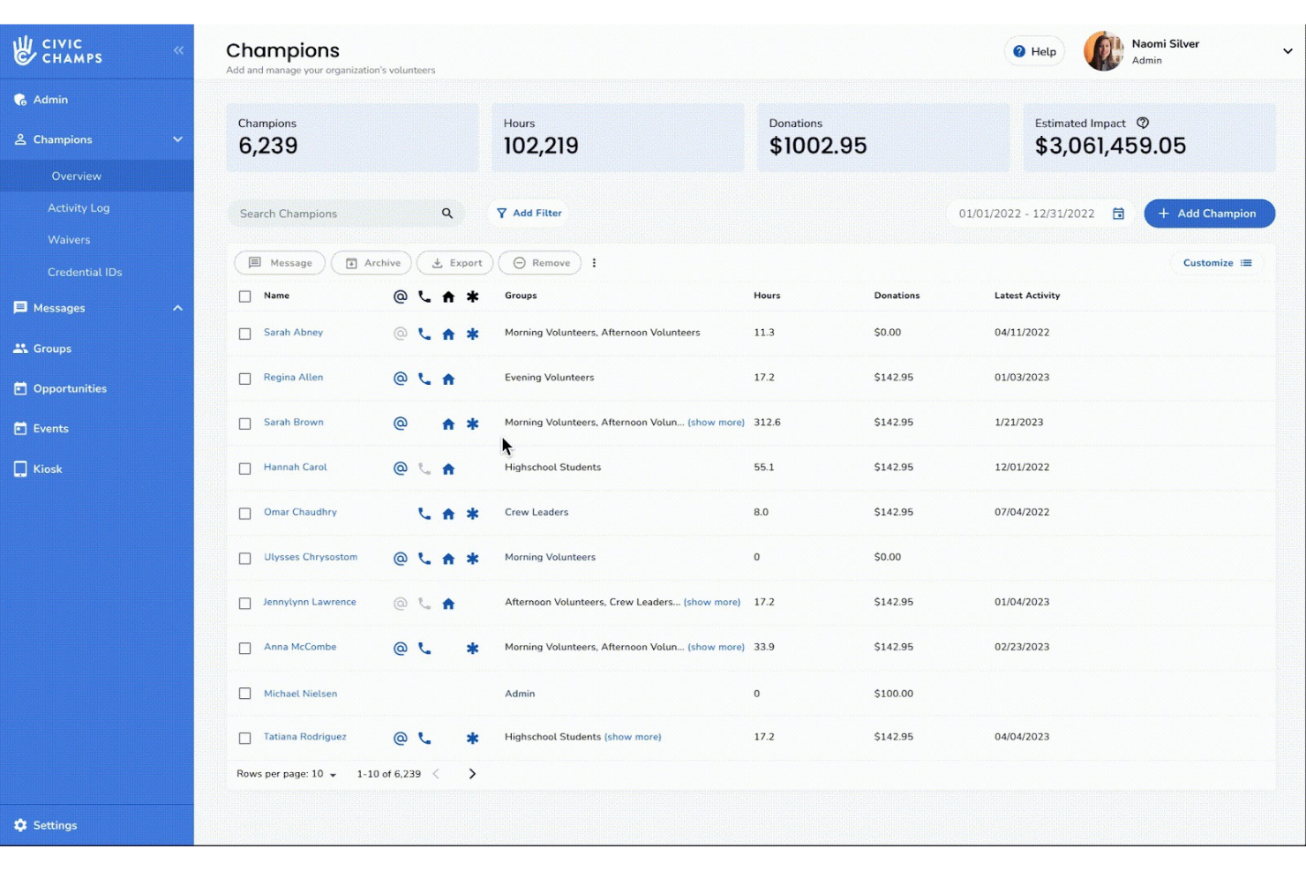Go to the Waivers section

[x=69, y=239]
